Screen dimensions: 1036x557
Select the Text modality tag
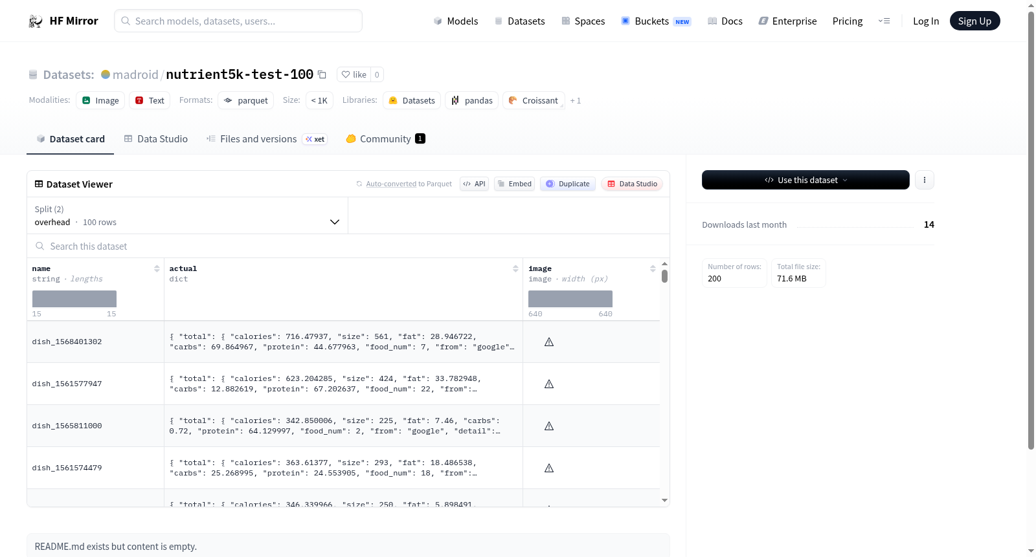(x=150, y=100)
